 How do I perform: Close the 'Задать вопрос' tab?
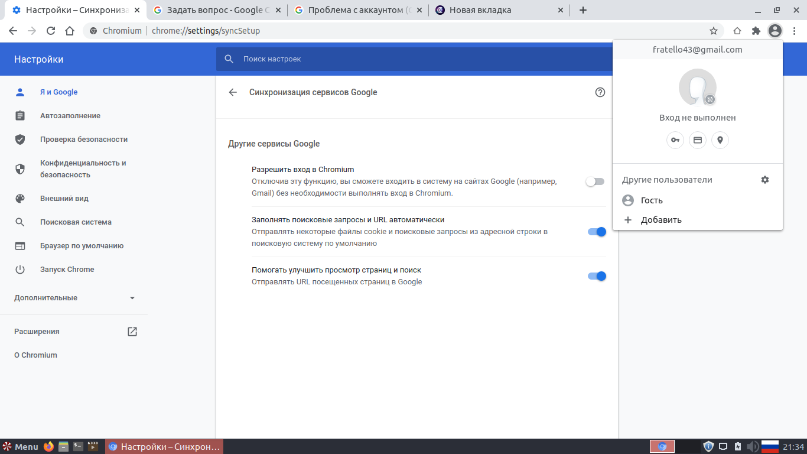tap(278, 10)
